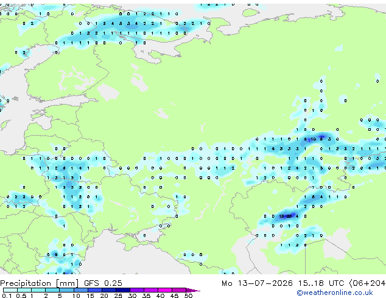Click the '10' precipitation value on the map

(x=313, y=139)
